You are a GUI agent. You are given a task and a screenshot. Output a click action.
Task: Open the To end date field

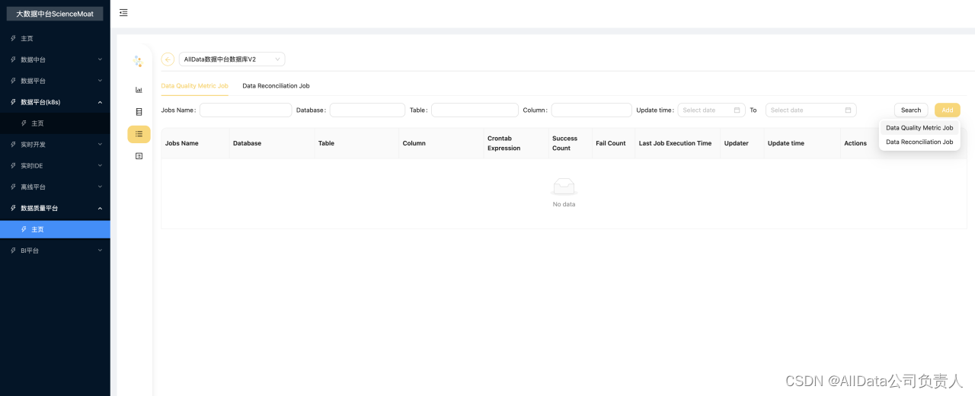(810, 110)
